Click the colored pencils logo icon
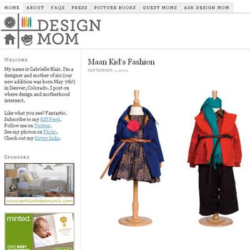Viewport: 250px width, 250px height. coord(27,22)
